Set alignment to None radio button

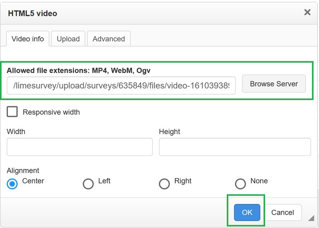tap(240, 184)
